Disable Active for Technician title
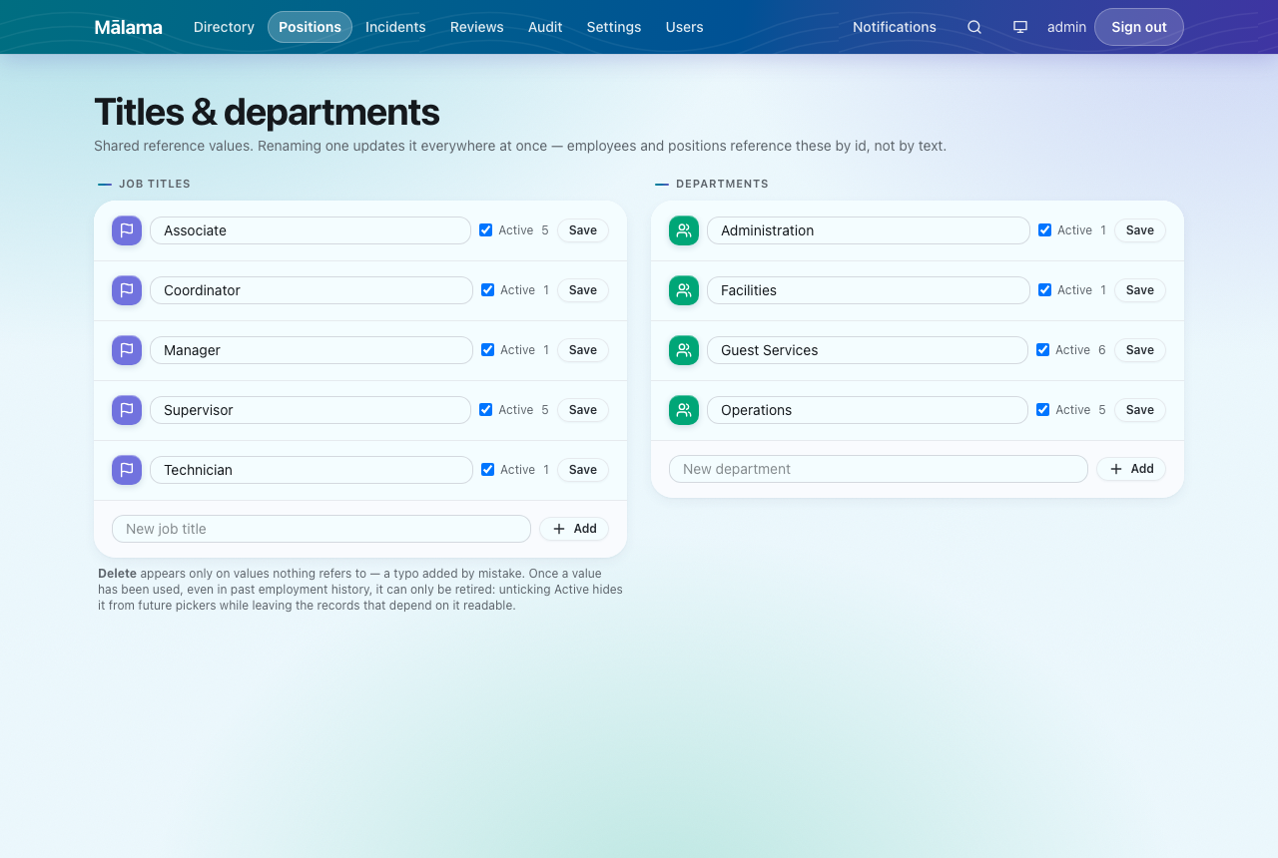 coord(488,470)
